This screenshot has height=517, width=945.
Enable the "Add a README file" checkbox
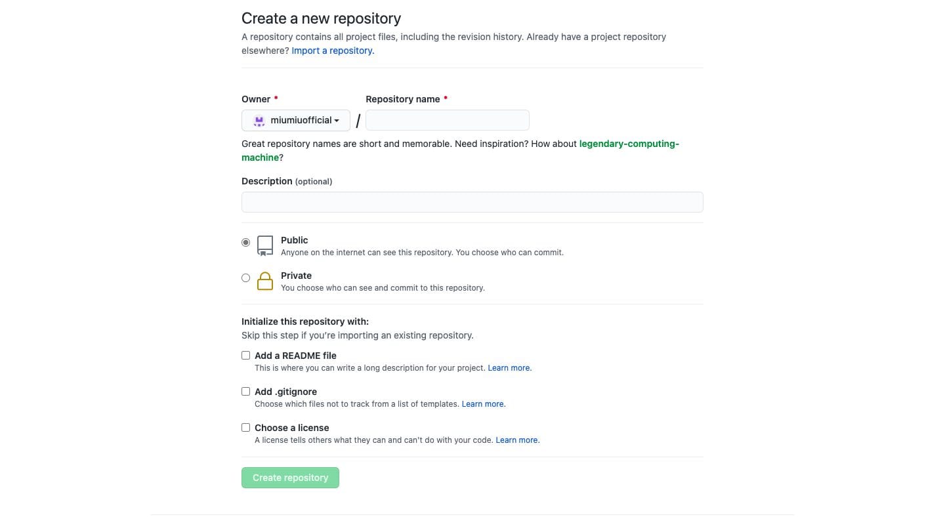[245, 355]
